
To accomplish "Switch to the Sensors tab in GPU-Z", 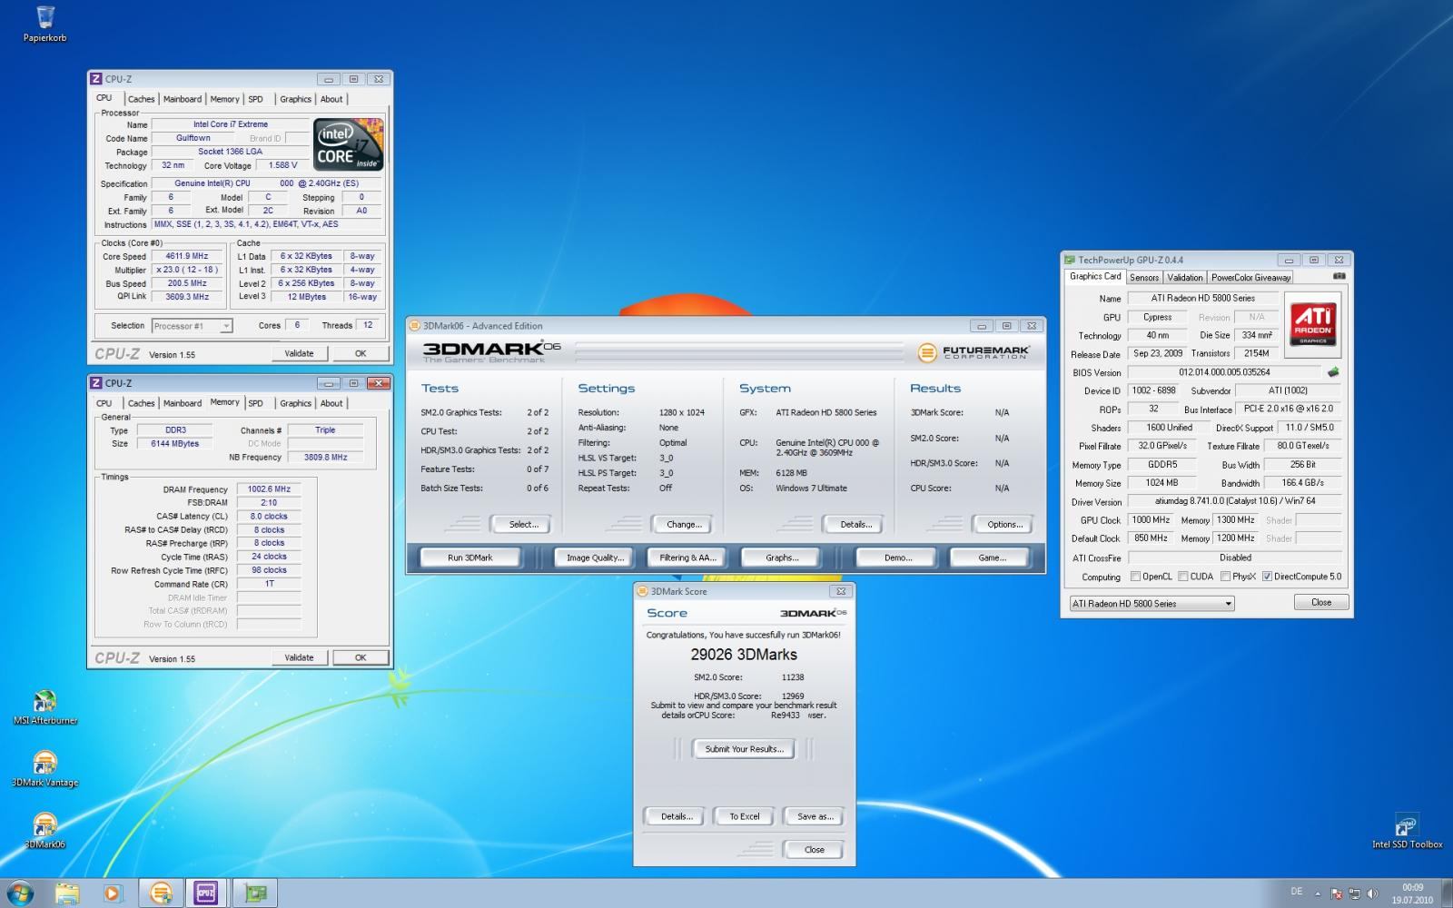I will 1143,278.
